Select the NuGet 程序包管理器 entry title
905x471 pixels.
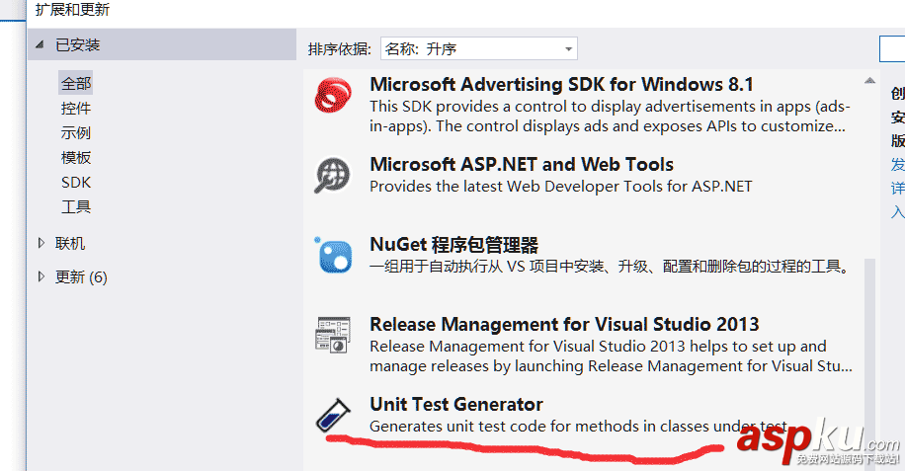pyautogui.click(x=453, y=245)
